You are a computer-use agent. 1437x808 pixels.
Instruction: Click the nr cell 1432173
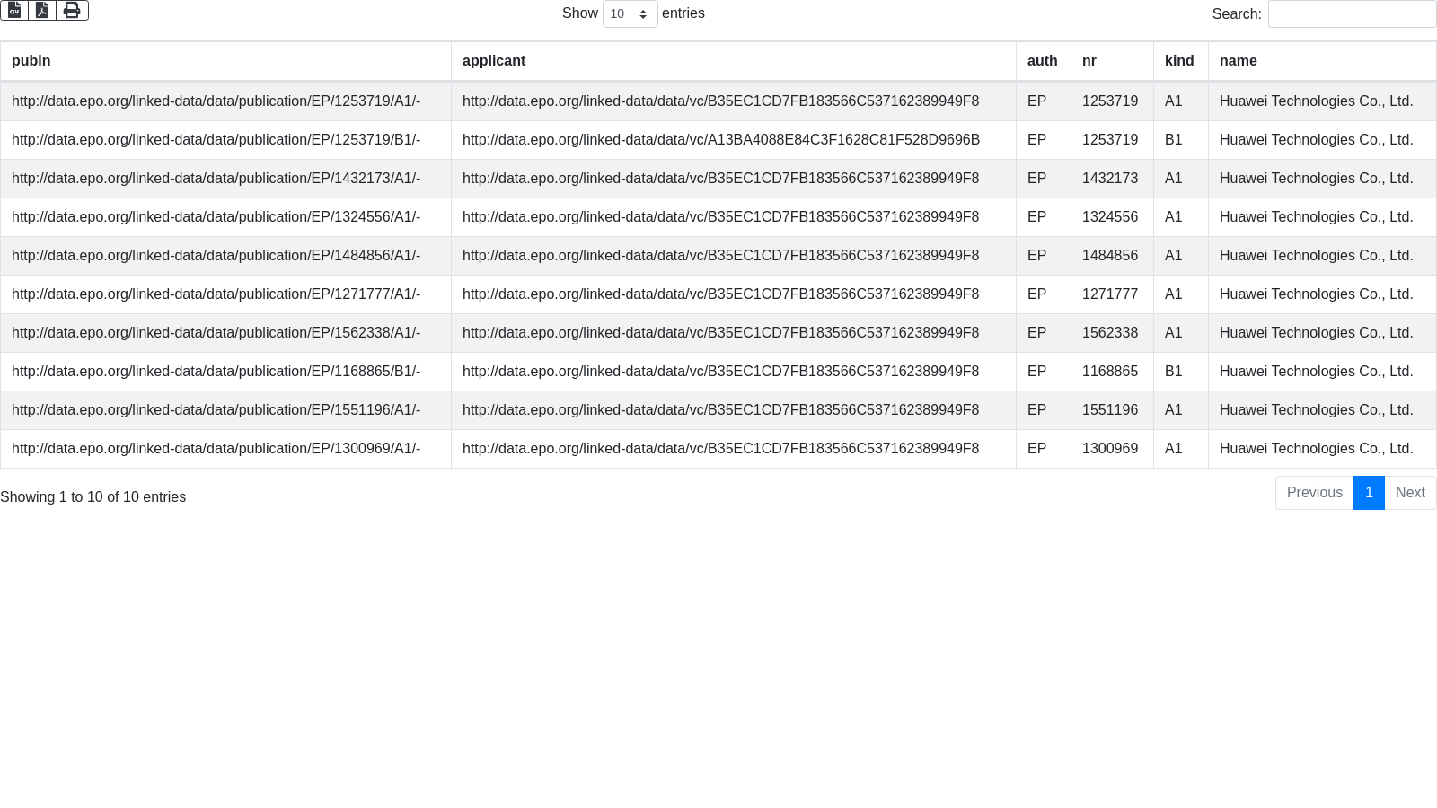coord(1109,179)
